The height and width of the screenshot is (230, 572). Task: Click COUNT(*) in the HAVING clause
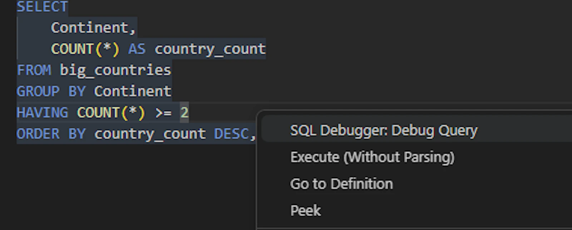(111, 112)
